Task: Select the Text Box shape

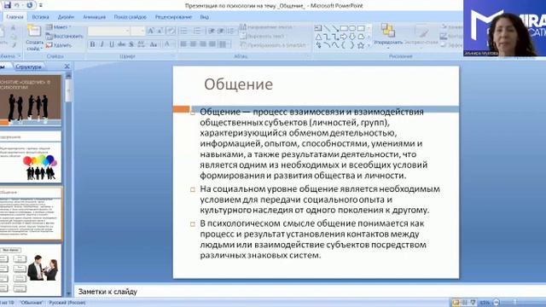Action: [318, 28]
